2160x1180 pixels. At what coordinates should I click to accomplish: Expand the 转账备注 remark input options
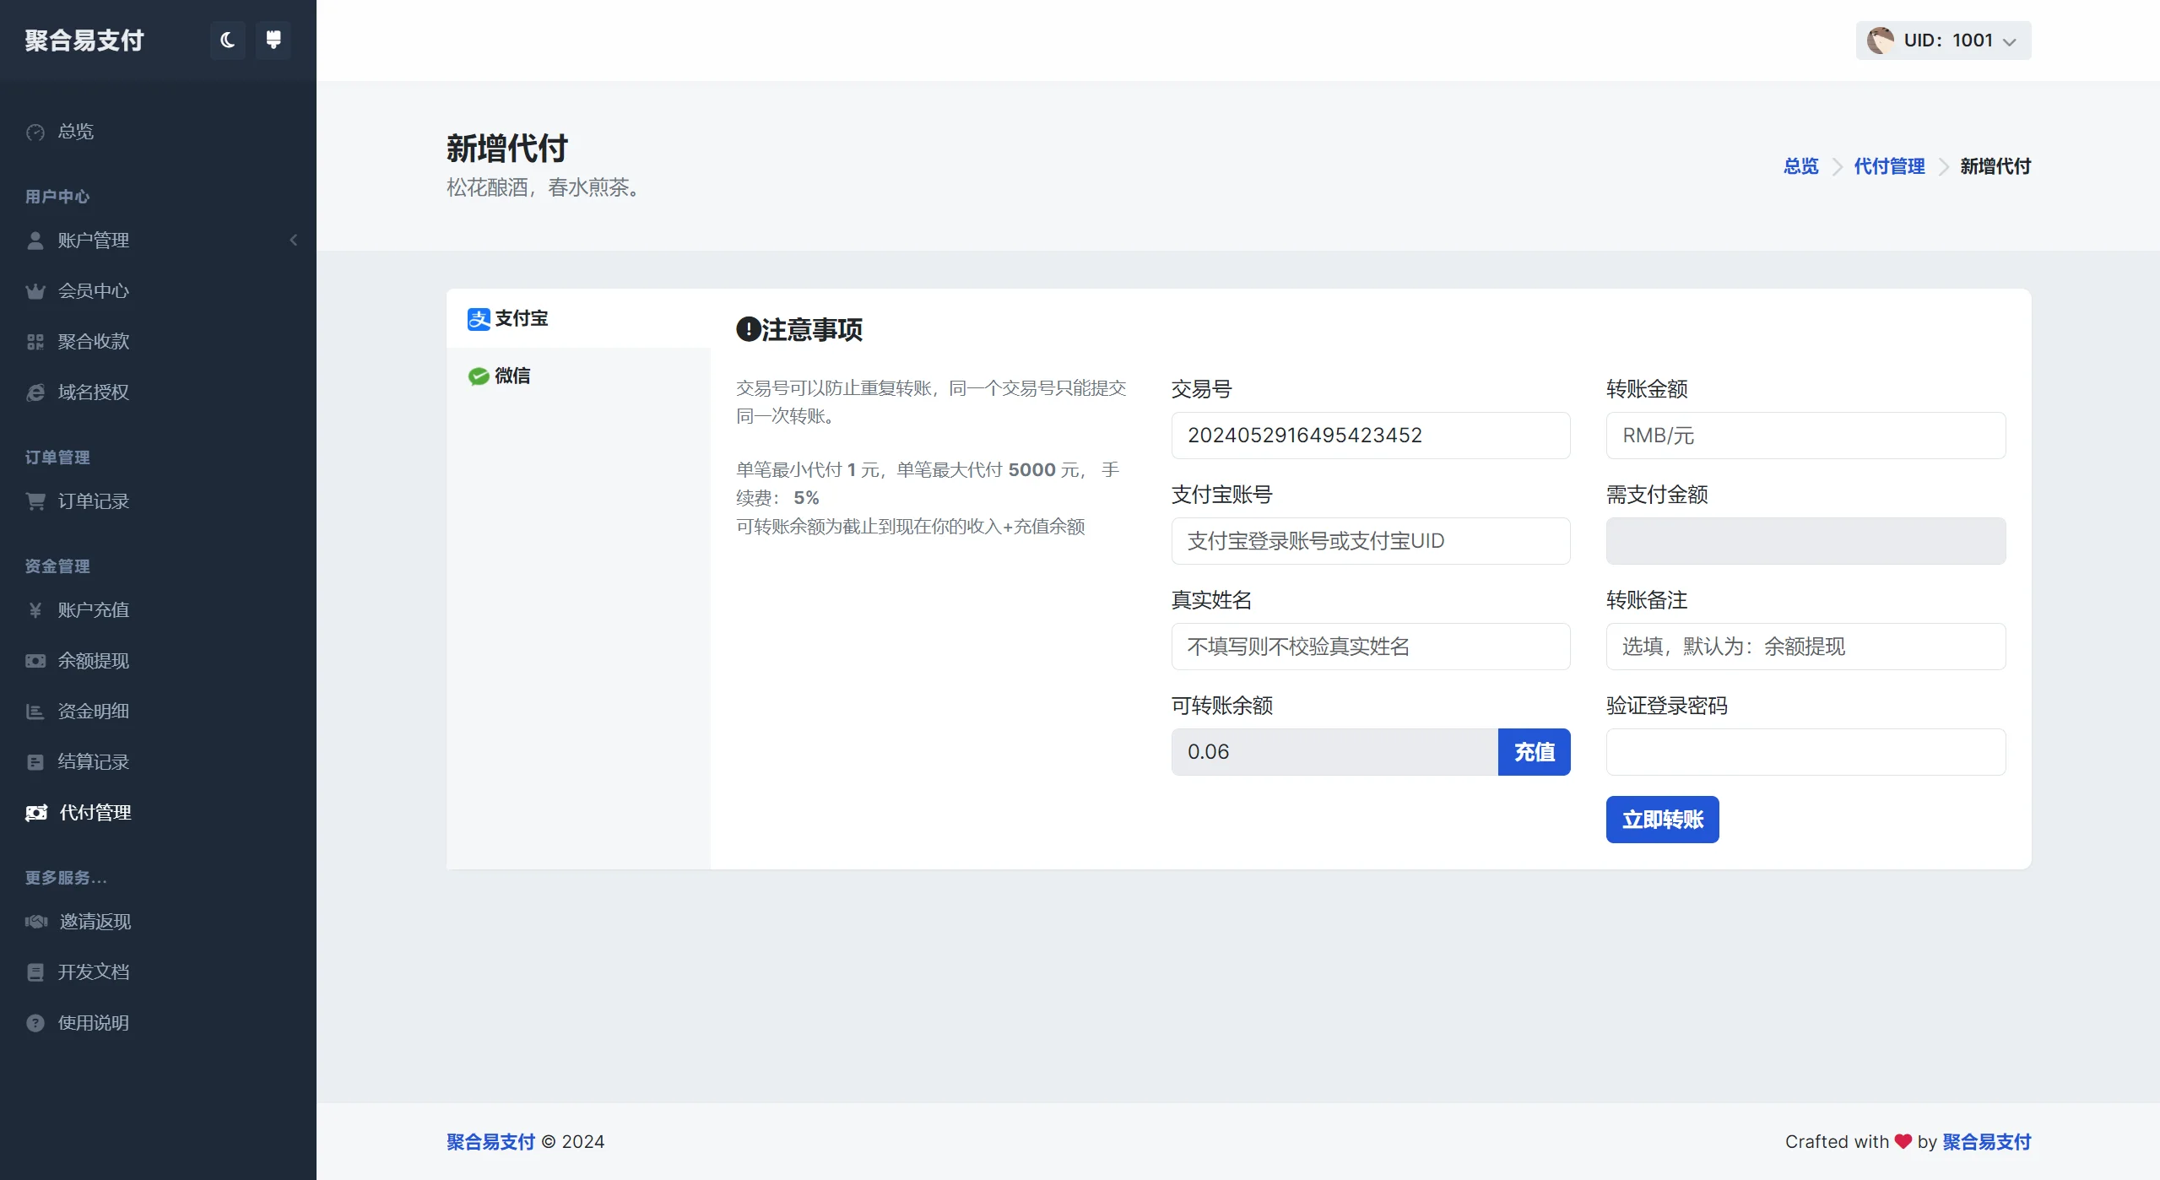(x=1805, y=647)
